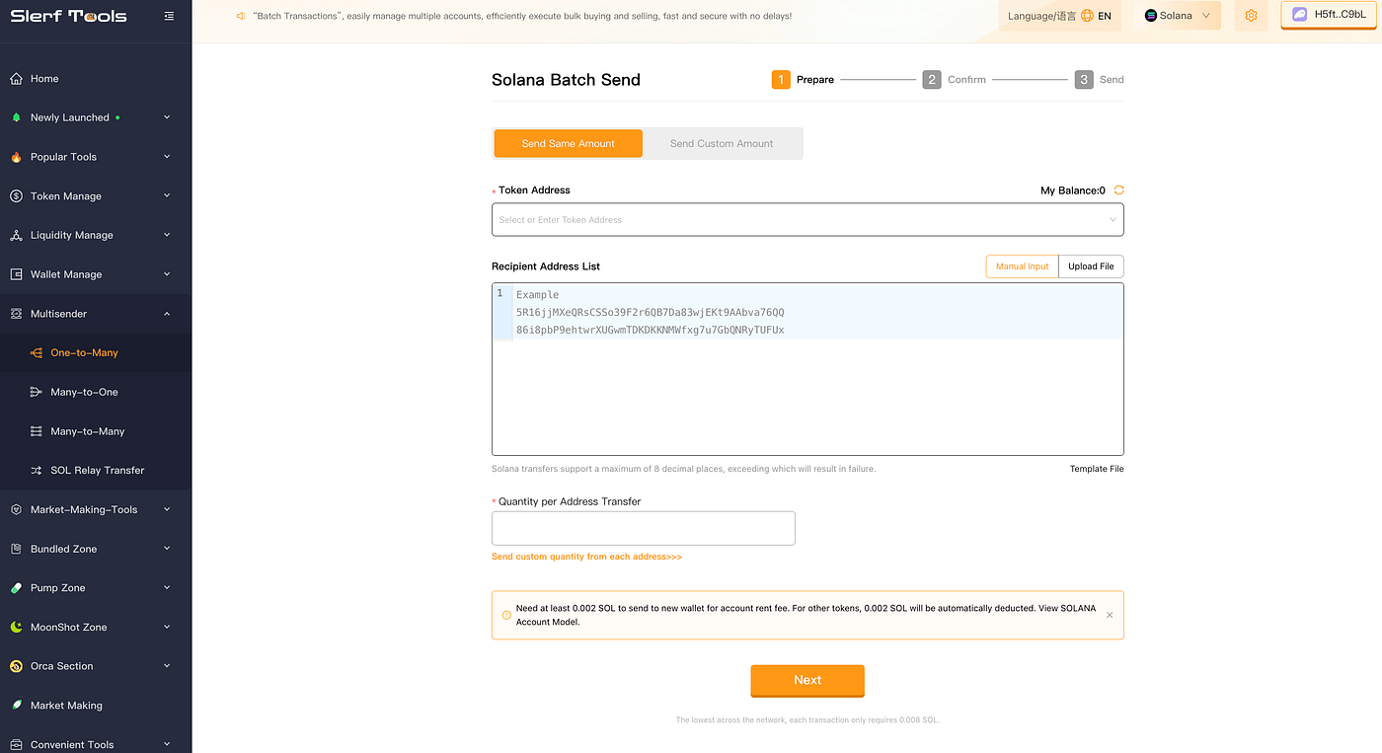Image resolution: width=1382 pixels, height=753 pixels.
Task: Expand the Token Manage chevron
Action: tap(167, 195)
